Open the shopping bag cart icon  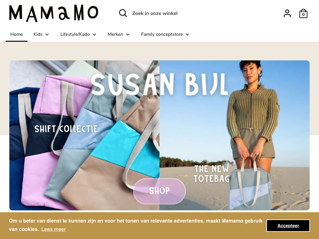coord(303,13)
